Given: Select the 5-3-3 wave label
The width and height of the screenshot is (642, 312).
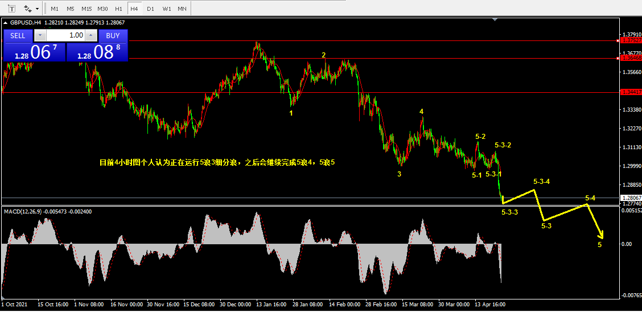Looking at the screenshot, I should click(x=510, y=212).
